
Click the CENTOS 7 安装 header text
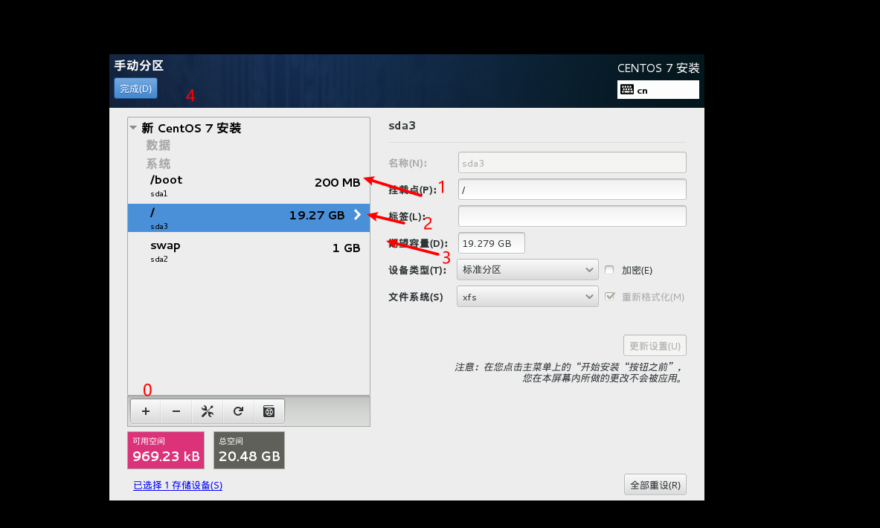[x=658, y=68]
